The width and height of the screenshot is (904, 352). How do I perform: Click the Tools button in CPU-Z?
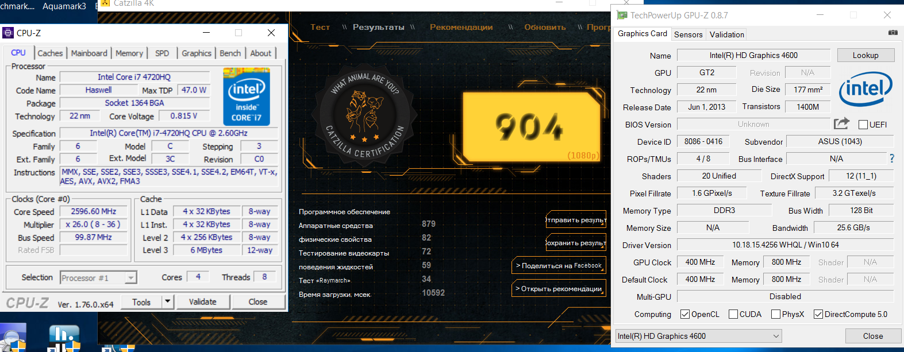tap(141, 301)
